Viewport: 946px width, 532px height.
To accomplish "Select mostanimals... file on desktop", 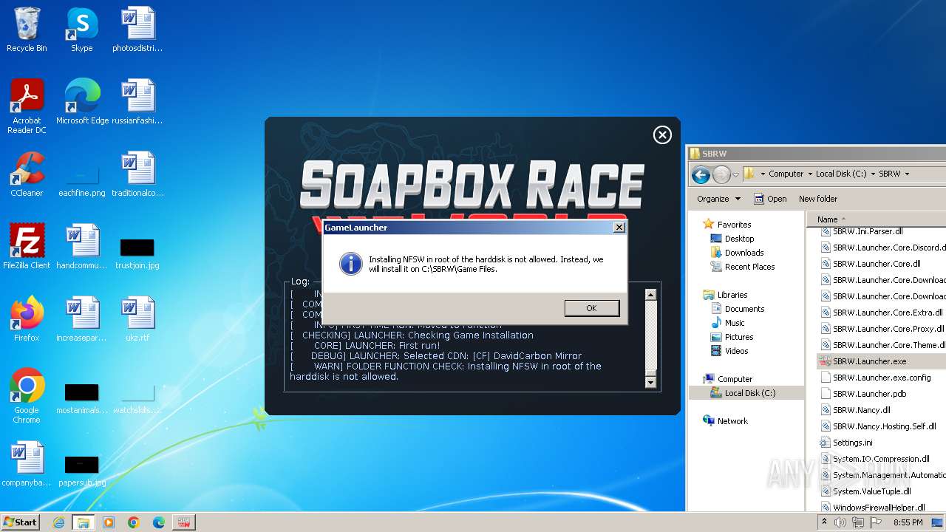I will (x=82, y=398).
